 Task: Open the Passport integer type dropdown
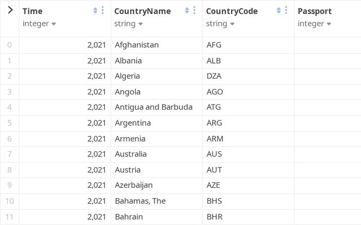(x=315, y=24)
